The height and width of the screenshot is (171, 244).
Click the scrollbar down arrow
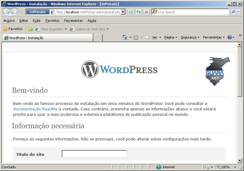click(x=240, y=160)
